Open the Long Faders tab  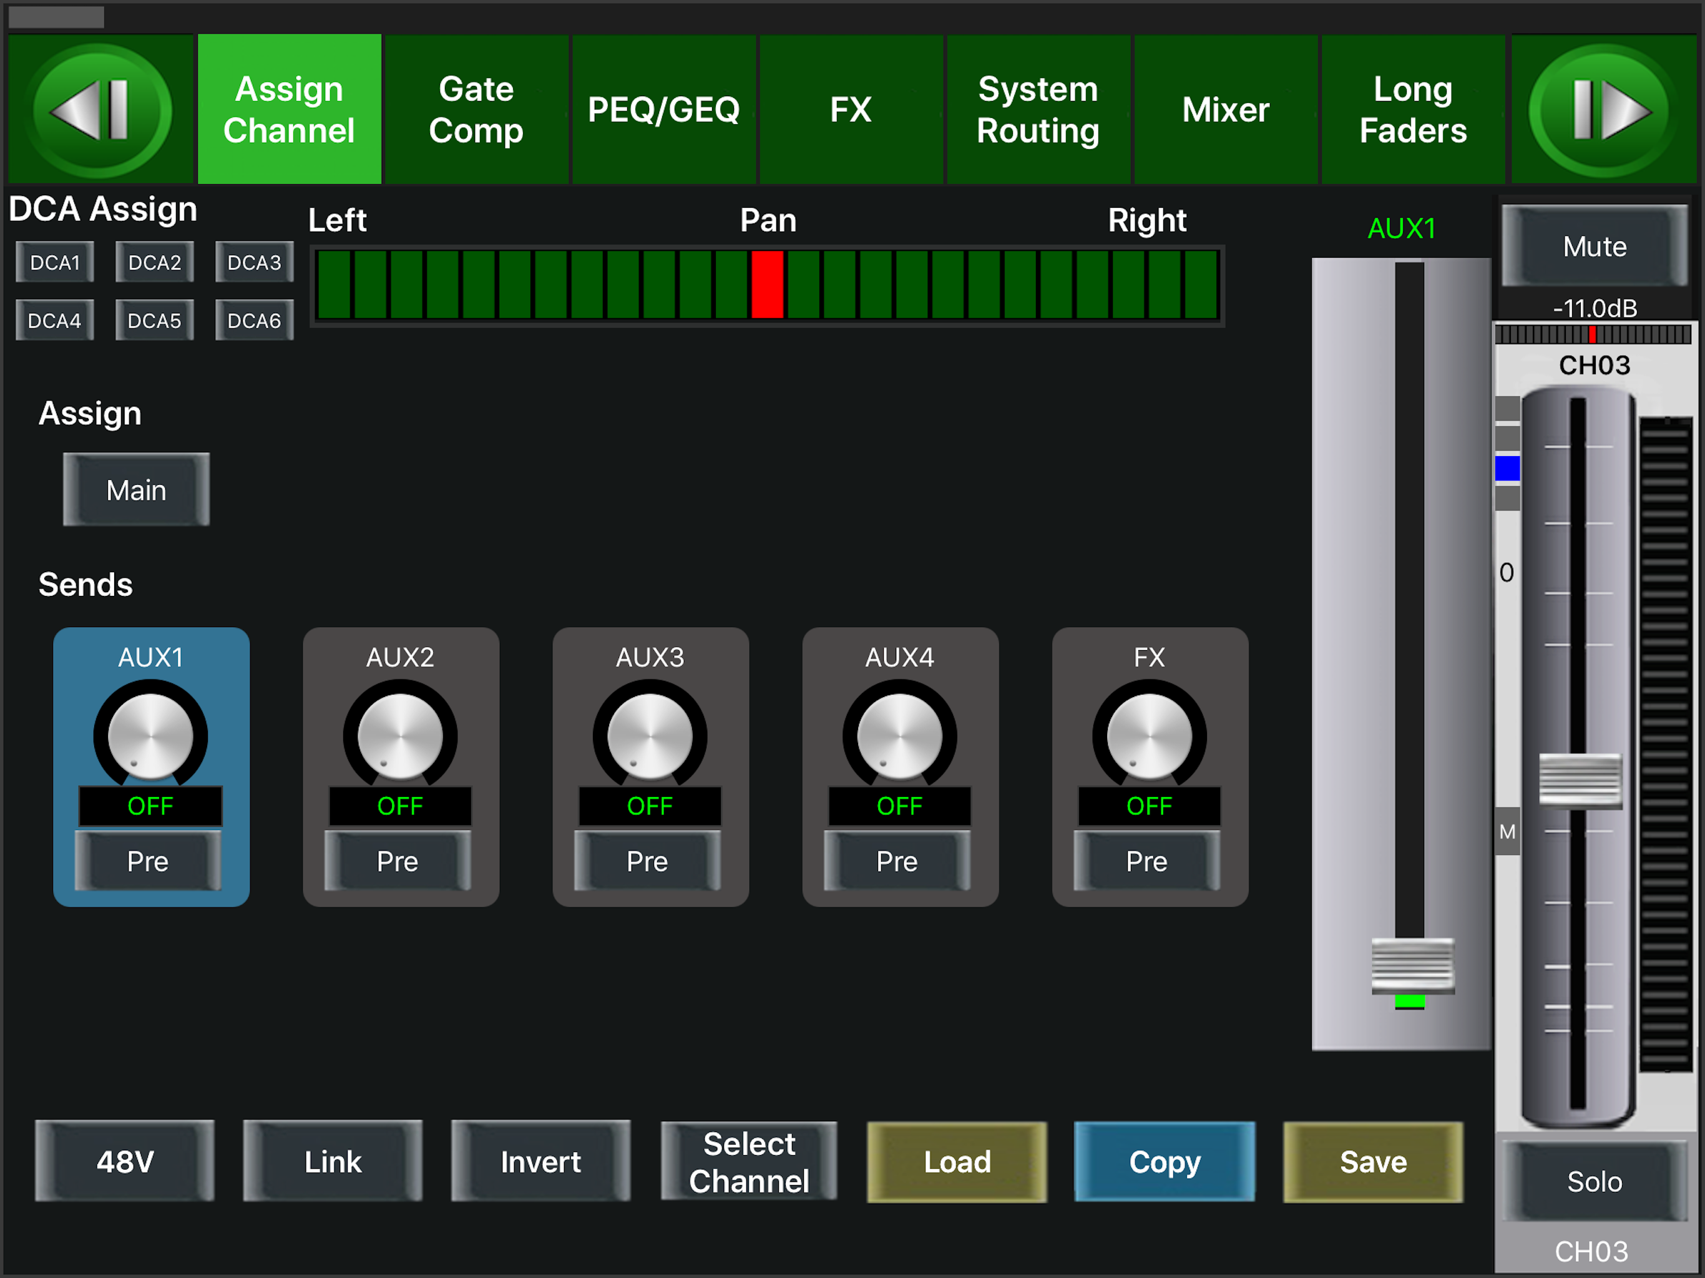coord(1413,109)
